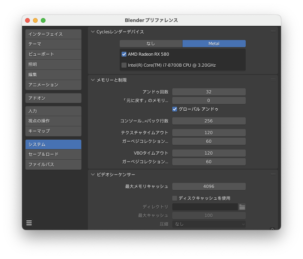Click the メモリーと制限 panel grip dots

click(273, 80)
